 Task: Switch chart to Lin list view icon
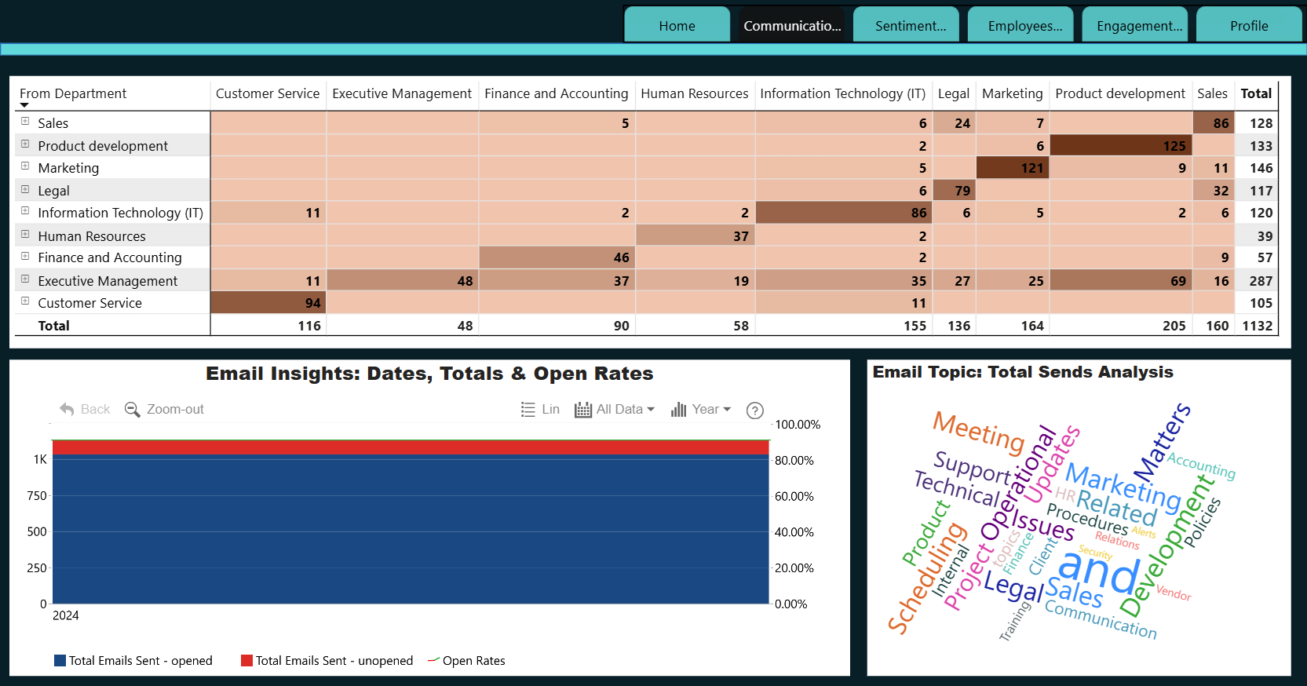pyautogui.click(x=528, y=409)
